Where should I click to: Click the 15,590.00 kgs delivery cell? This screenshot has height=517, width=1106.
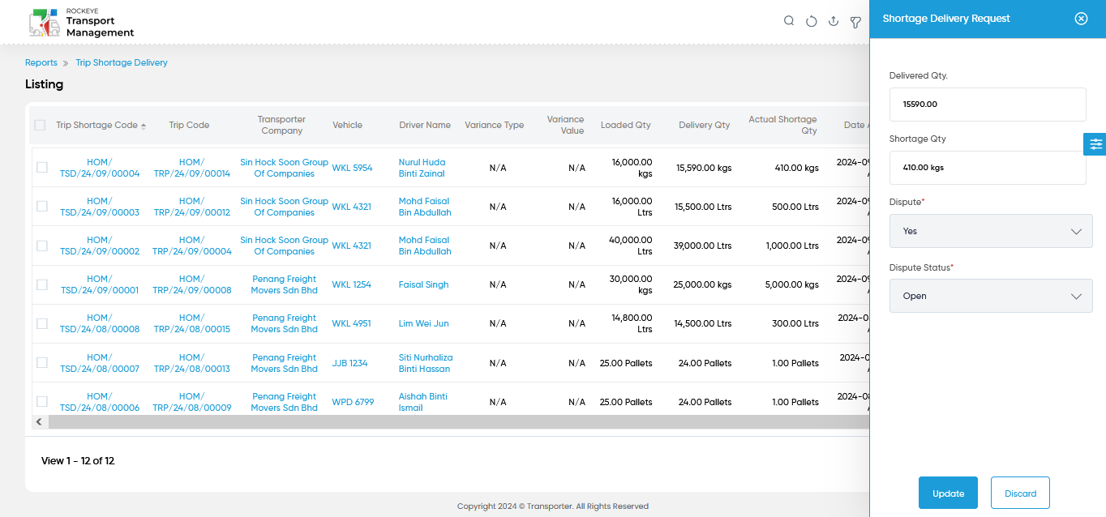(x=704, y=168)
